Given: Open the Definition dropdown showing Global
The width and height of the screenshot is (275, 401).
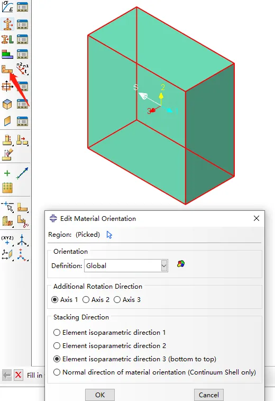Looking at the screenshot, I should pyautogui.click(x=126, y=266).
